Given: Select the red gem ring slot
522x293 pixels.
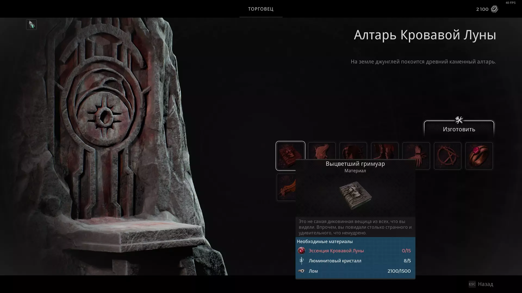Looking at the screenshot, I should pos(479,156).
